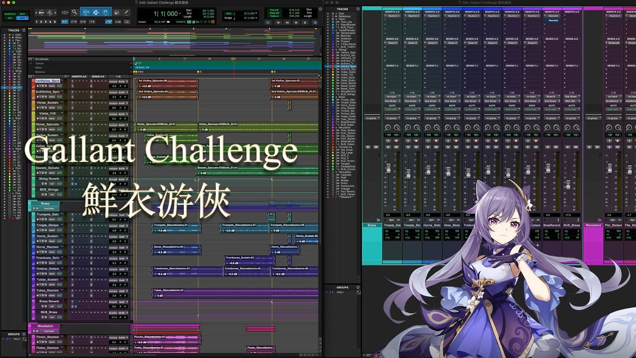Click the Brass R send on Trmpts_Satn
This screenshot has height=358, width=636.
click(393, 43)
